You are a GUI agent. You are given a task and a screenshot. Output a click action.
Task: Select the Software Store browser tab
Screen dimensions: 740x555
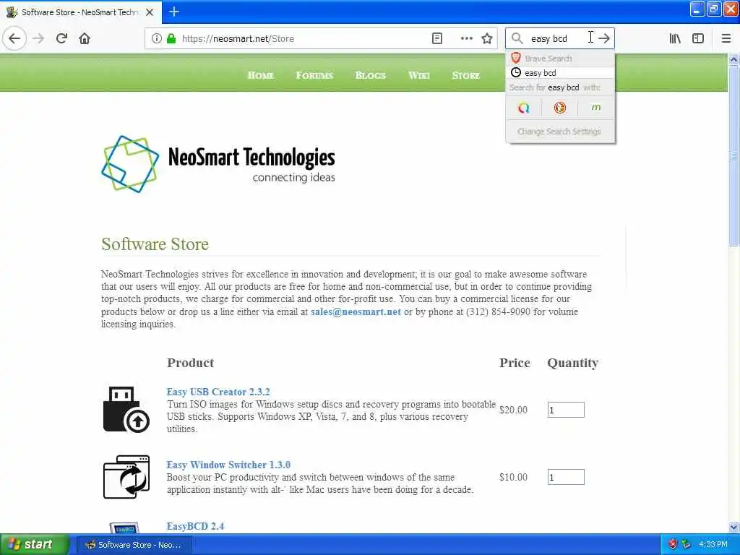pos(81,12)
